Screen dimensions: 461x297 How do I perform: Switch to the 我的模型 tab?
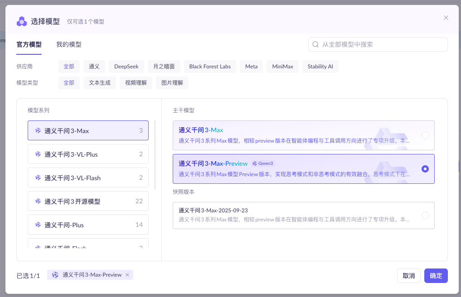tap(69, 45)
